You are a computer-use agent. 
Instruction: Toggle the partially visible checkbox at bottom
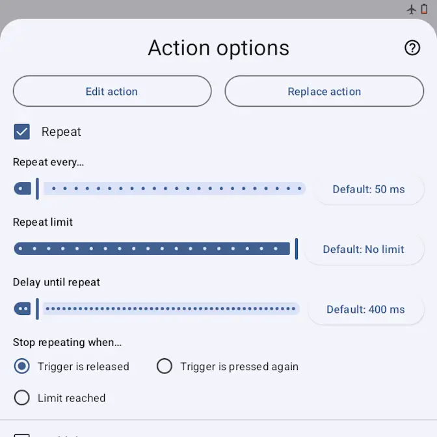[22, 434]
